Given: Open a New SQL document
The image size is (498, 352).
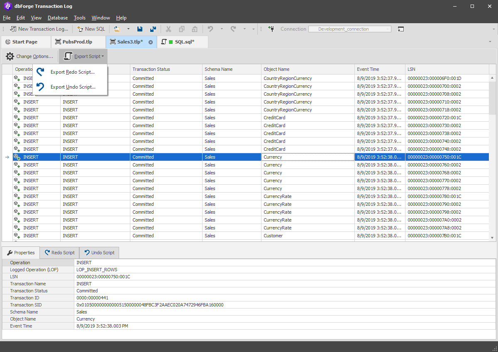Looking at the screenshot, I should click(x=91, y=29).
